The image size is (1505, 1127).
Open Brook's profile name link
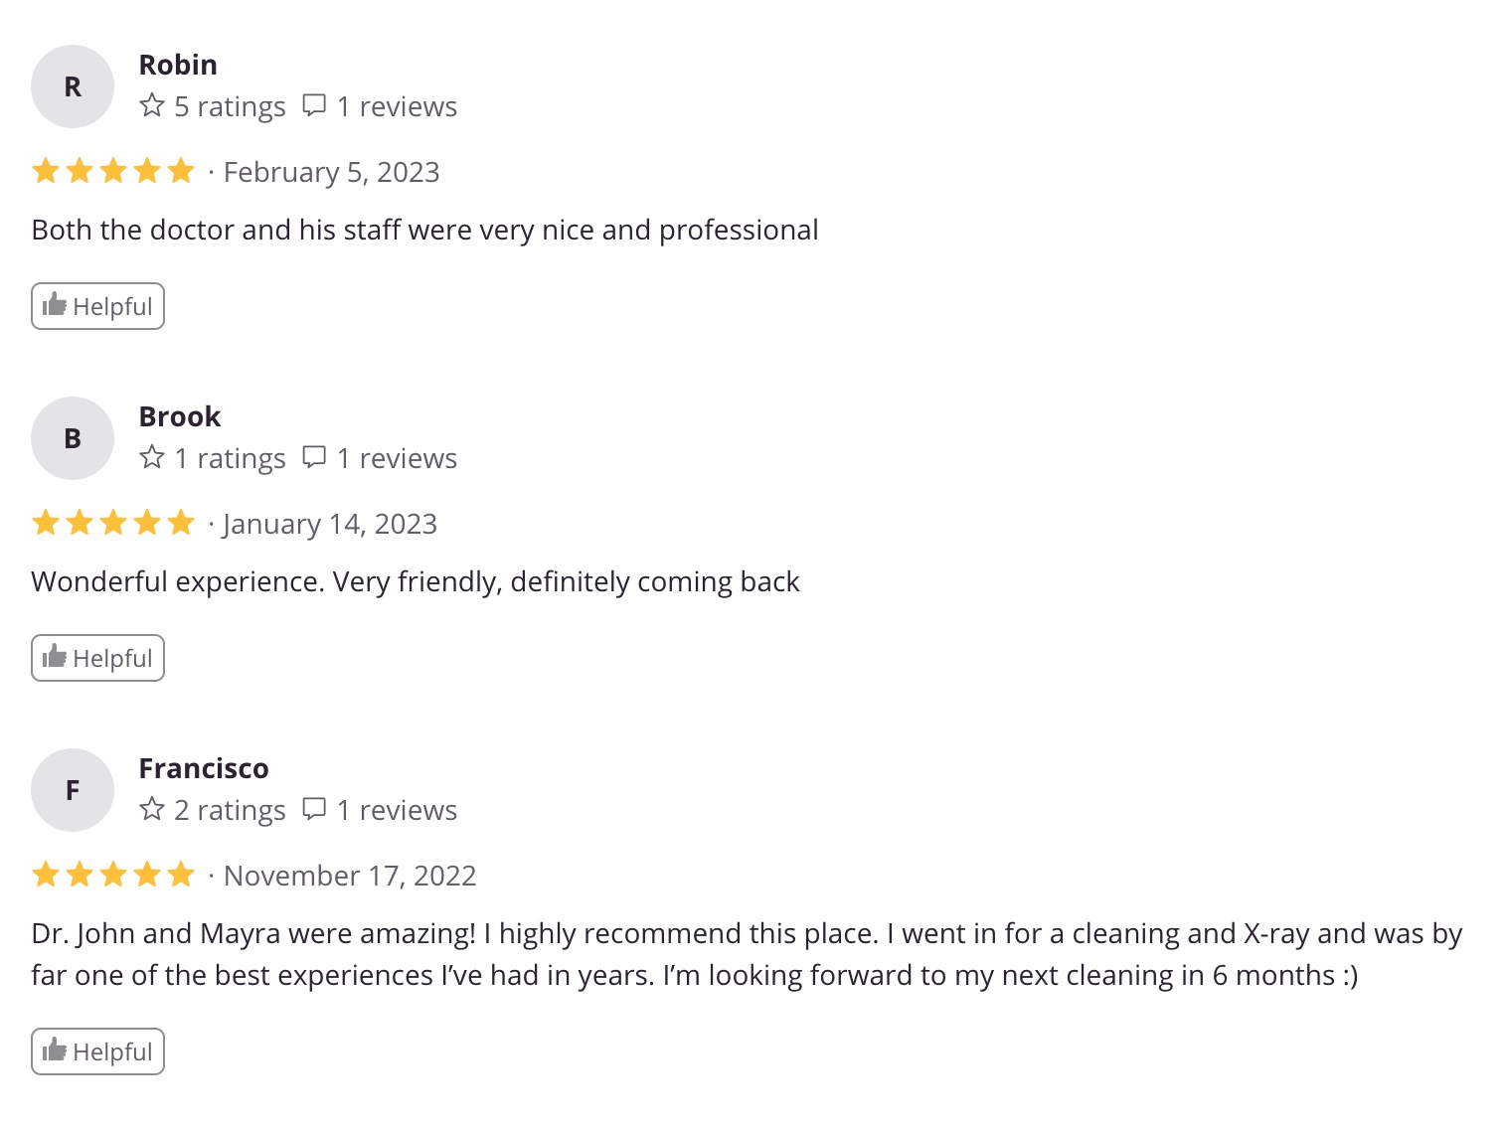click(180, 416)
